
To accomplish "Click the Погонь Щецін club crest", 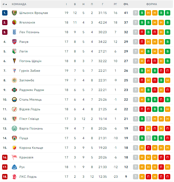I will pos(14,61).
